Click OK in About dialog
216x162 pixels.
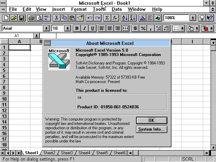point(151,120)
